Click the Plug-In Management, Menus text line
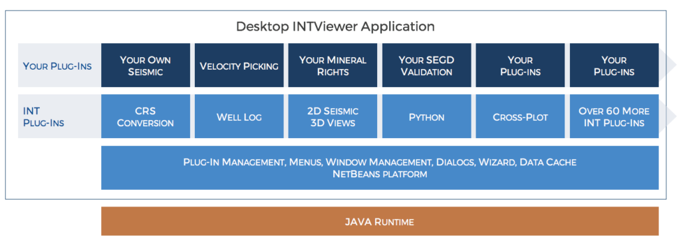Image resolution: width=681 pixels, height=249 pixels. coord(380,162)
